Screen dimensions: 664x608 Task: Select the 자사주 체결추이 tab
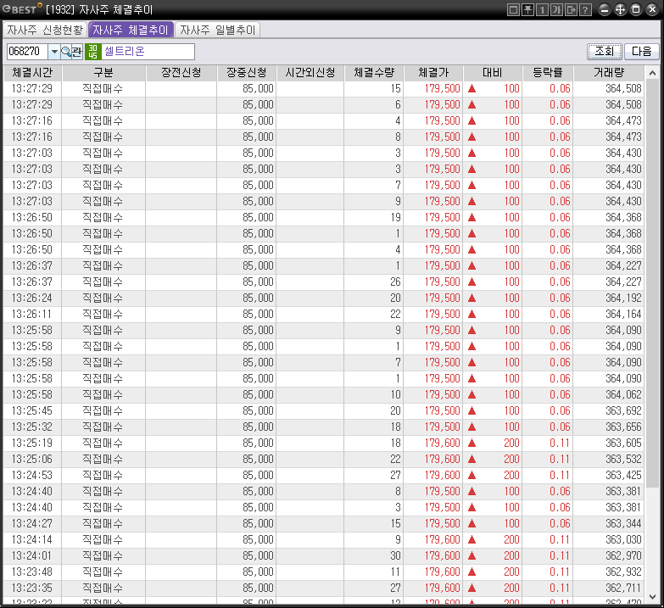(x=131, y=30)
